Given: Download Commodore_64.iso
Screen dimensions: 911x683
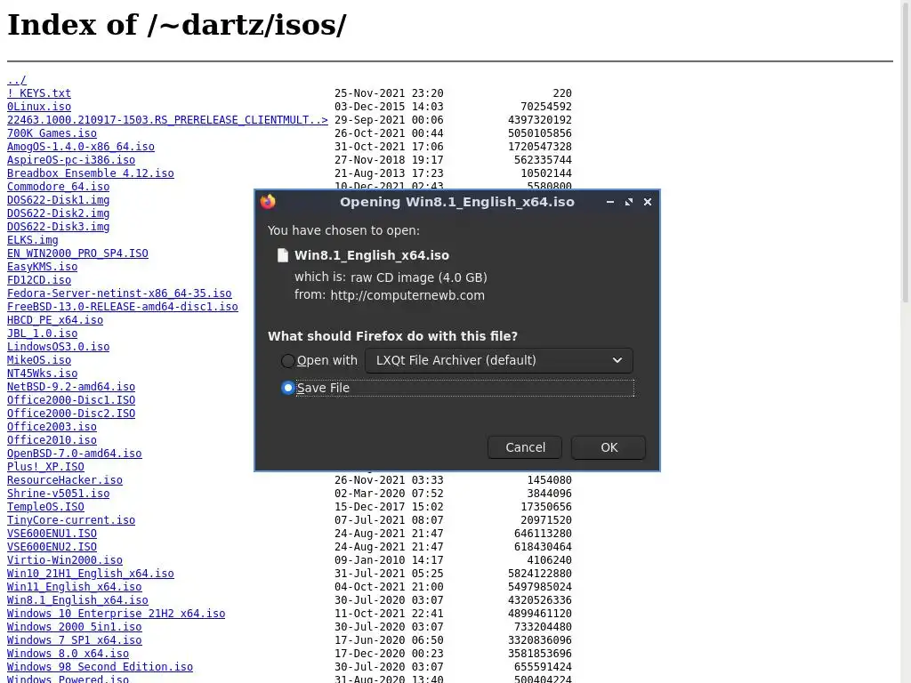Looking at the screenshot, I should click(58, 187).
